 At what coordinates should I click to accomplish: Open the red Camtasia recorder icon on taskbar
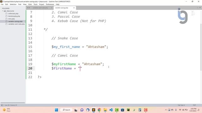point(146,110)
